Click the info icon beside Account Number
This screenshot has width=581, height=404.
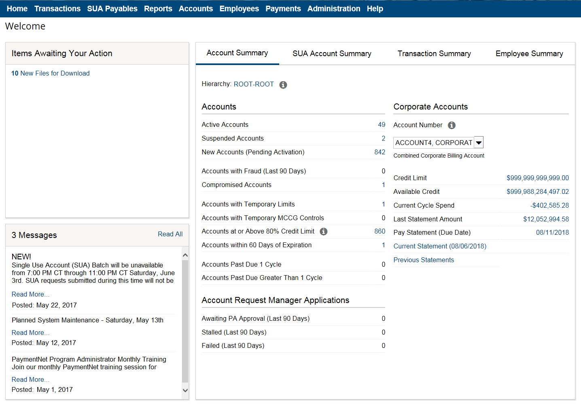[452, 125]
